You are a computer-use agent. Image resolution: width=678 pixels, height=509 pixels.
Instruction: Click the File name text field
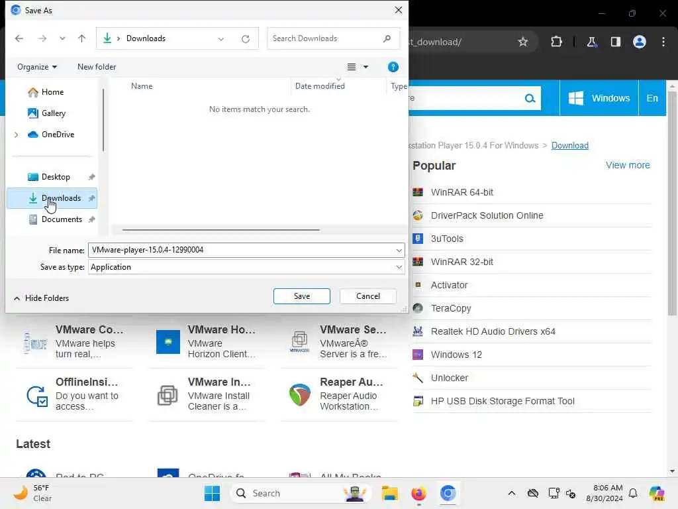pyautogui.click(x=241, y=250)
